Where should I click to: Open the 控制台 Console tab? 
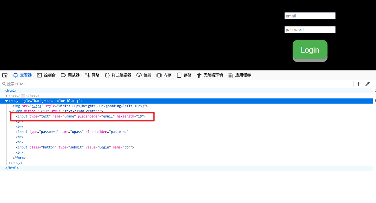[46, 75]
